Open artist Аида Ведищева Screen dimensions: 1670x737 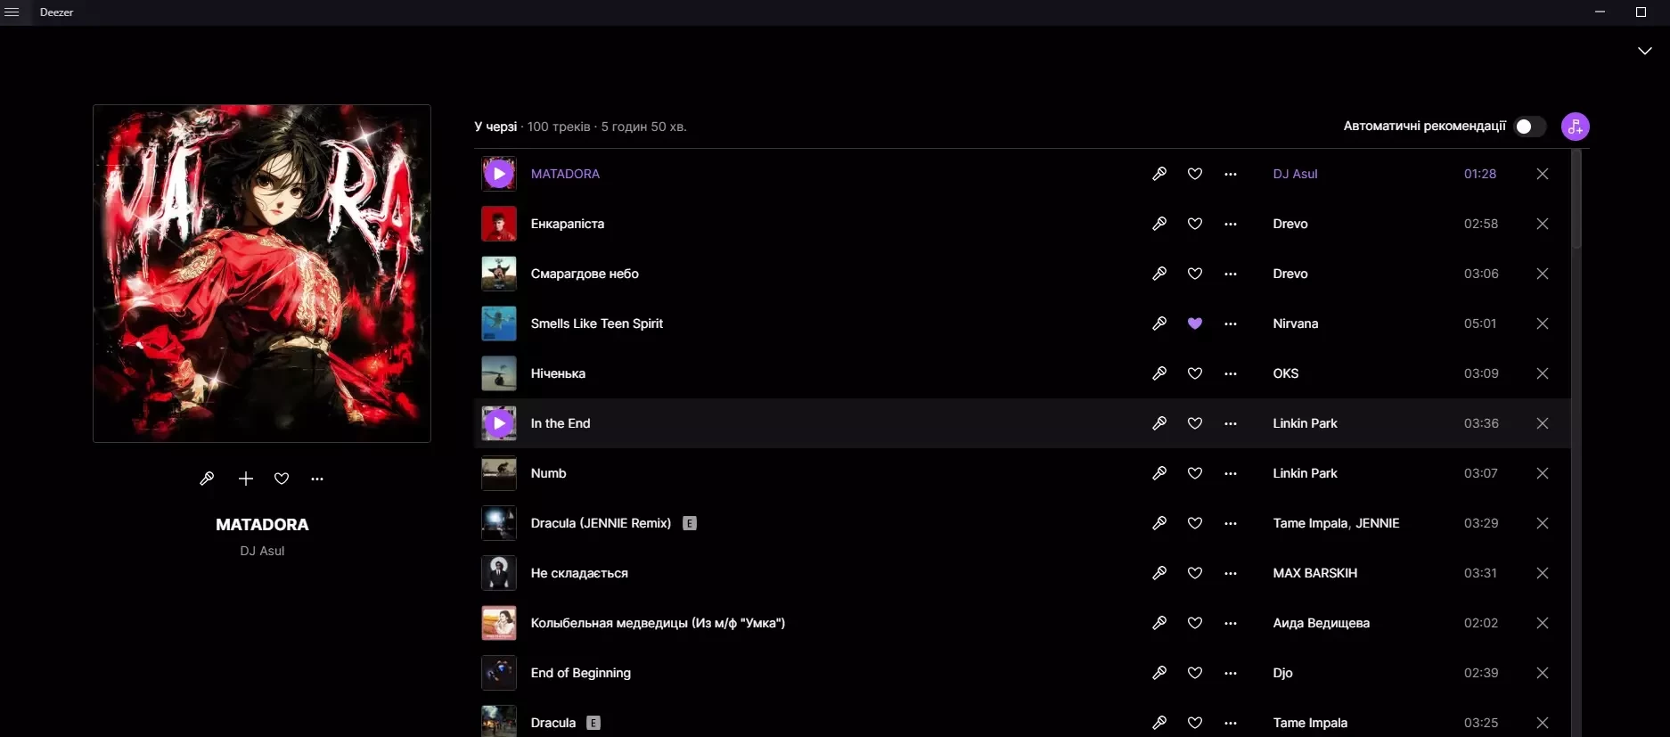click(x=1322, y=623)
